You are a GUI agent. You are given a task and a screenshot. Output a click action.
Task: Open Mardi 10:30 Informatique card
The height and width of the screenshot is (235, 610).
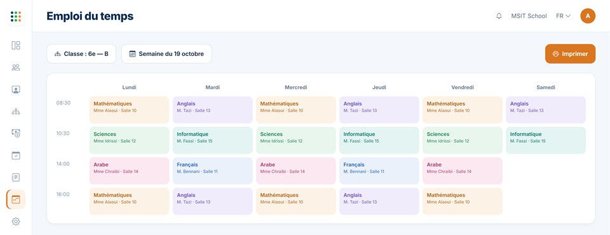[x=212, y=140]
